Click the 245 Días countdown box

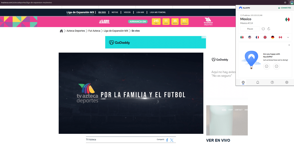pyautogui.click(x=156, y=21)
